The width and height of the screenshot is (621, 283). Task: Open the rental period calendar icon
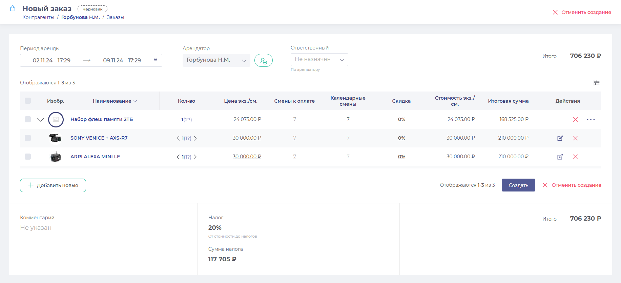point(156,60)
